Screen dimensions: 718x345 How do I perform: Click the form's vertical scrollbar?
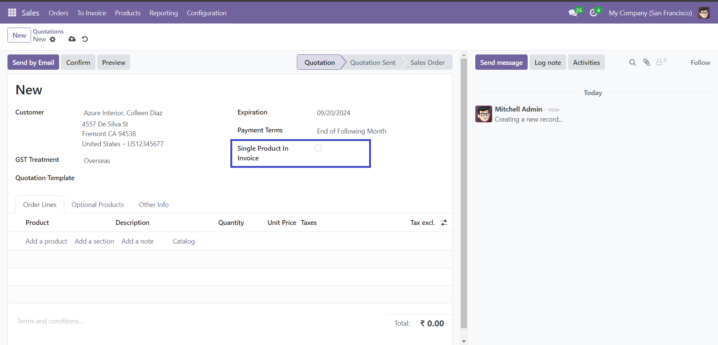[464, 193]
